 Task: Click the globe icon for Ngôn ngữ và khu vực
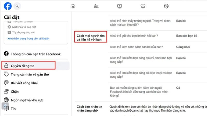[x=6, y=100]
